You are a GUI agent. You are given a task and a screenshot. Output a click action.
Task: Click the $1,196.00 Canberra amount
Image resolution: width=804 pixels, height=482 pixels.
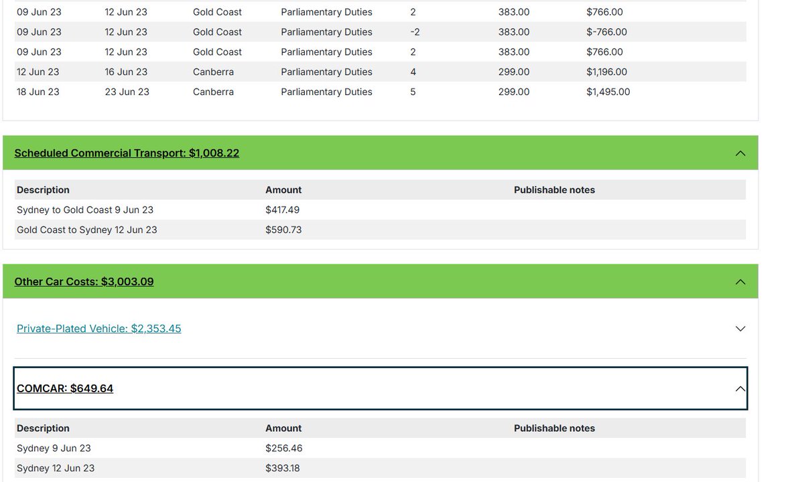click(606, 72)
